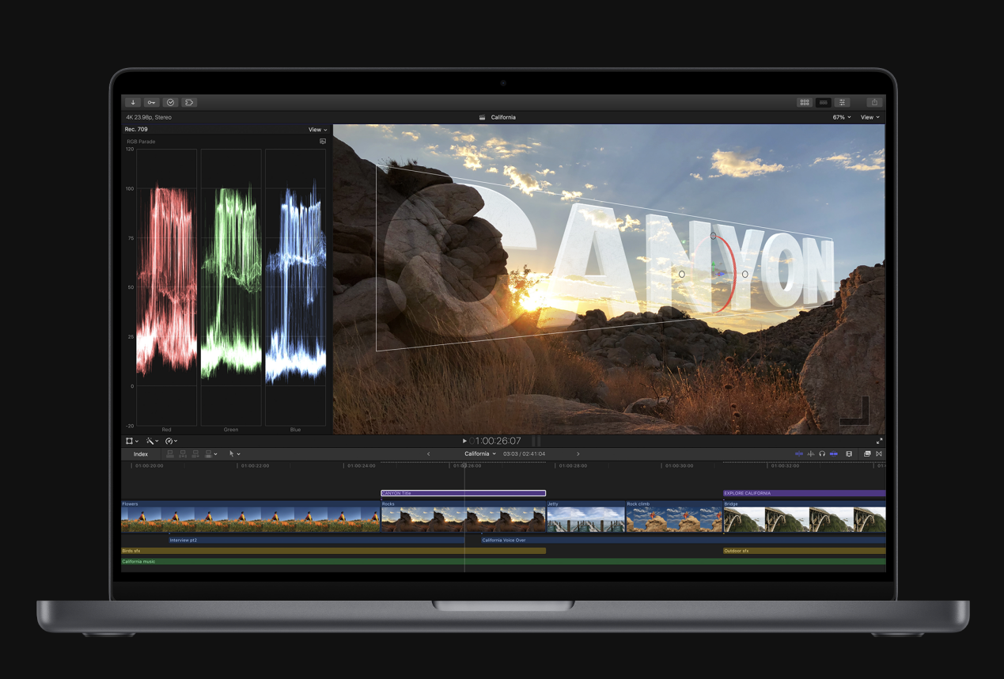The height and width of the screenshot is (679, 1004).
Task: Click the share export icon
Action: pyautogui.click(x=874, y=102)
